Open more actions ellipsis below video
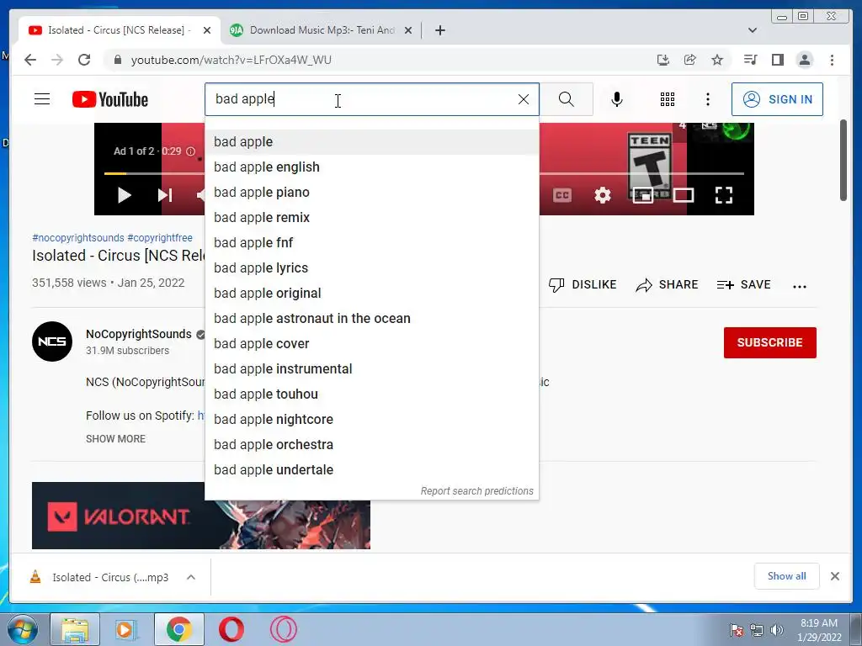This screenshot has width=862, height=646. tap(800, 286)
